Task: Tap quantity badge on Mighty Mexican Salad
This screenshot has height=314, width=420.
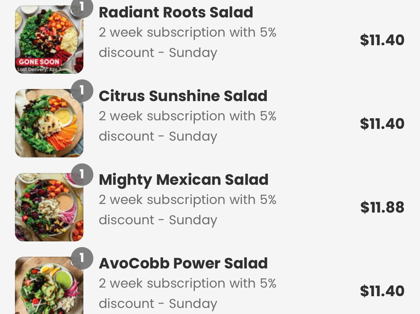Action: click(82, 174)
